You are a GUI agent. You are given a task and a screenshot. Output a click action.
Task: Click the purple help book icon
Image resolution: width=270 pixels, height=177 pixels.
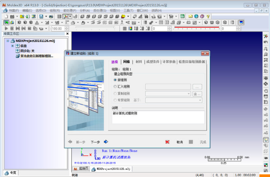tap(202, 16)
